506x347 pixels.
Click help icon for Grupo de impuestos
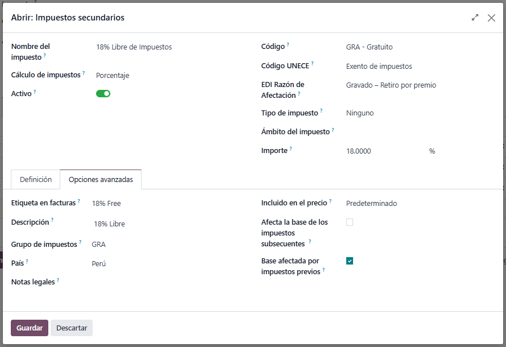click(x=81, y=242)
